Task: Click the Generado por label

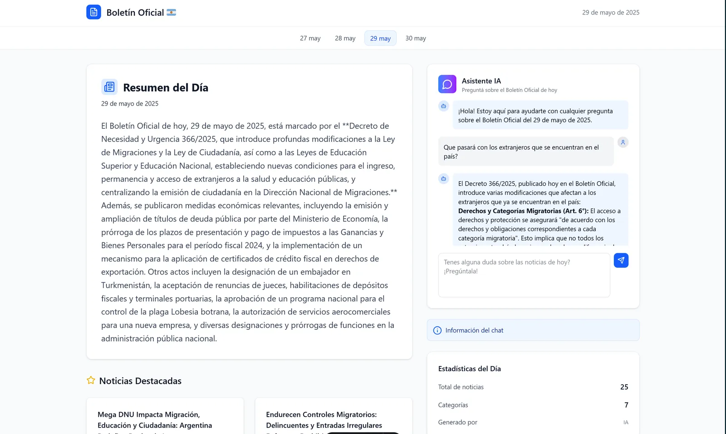Action: point(458,422)
